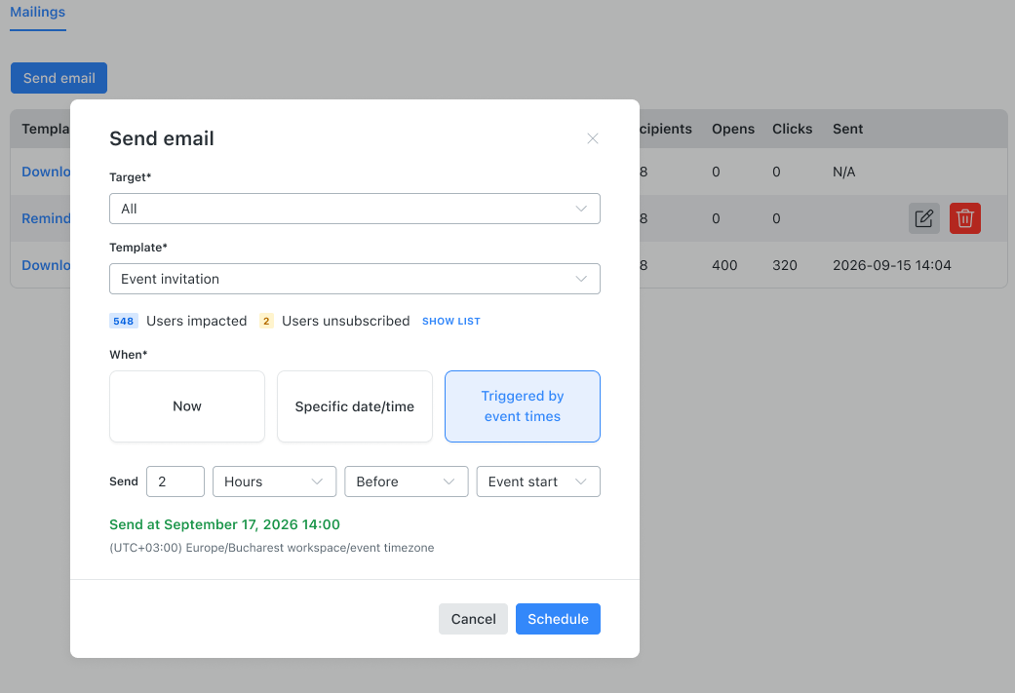Click the Schedule button
1015x693 pixels.
pos(558,619)
